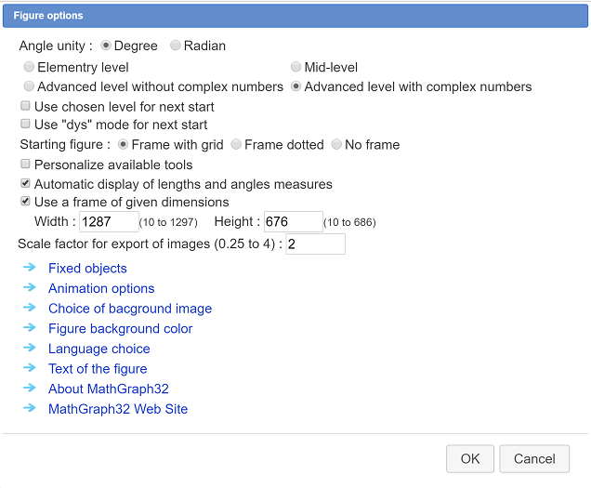Click the arrow icon next to Animation options

pyautogui.click(x=30, y=288)
